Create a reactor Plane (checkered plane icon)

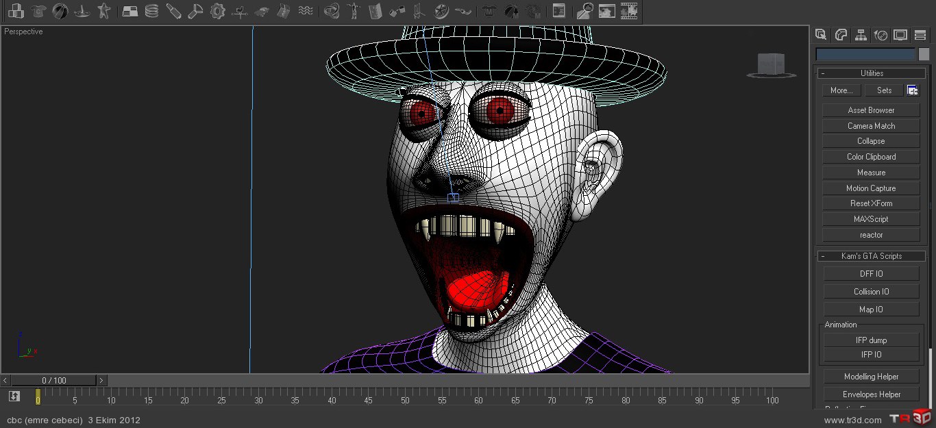[130, 11]
